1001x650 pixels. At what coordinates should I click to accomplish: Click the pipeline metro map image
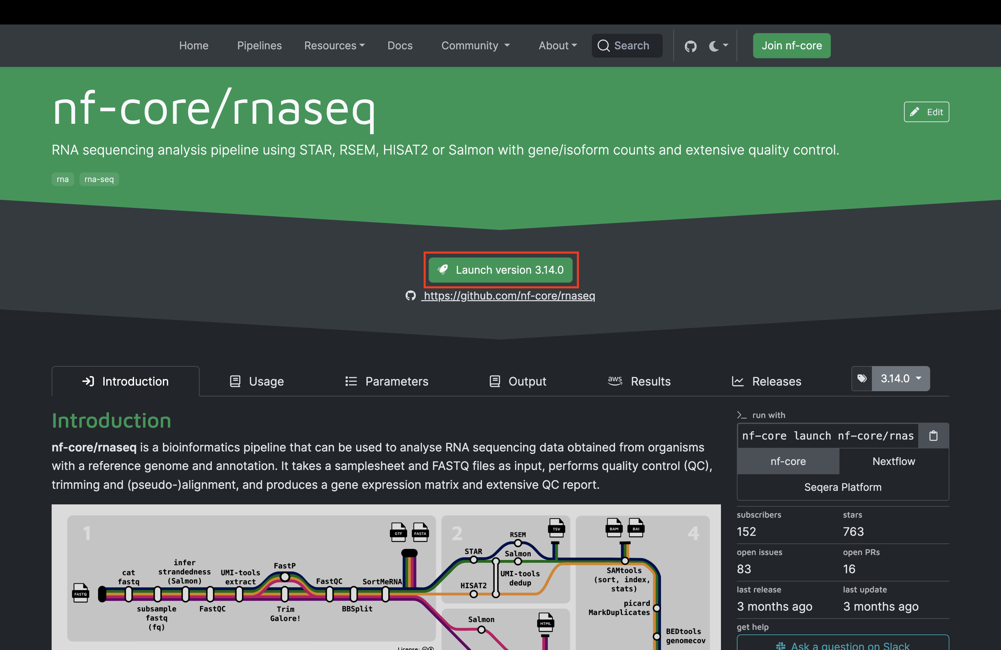386,577
